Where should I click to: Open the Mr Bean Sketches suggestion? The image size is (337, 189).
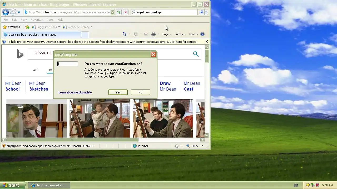[x=38, y=86]
